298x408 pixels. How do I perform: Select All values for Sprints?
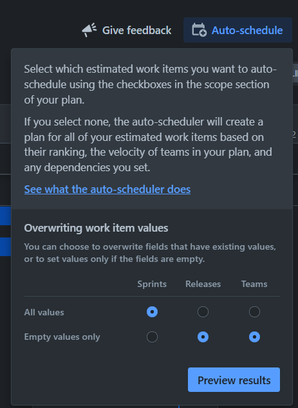[153, 311]
